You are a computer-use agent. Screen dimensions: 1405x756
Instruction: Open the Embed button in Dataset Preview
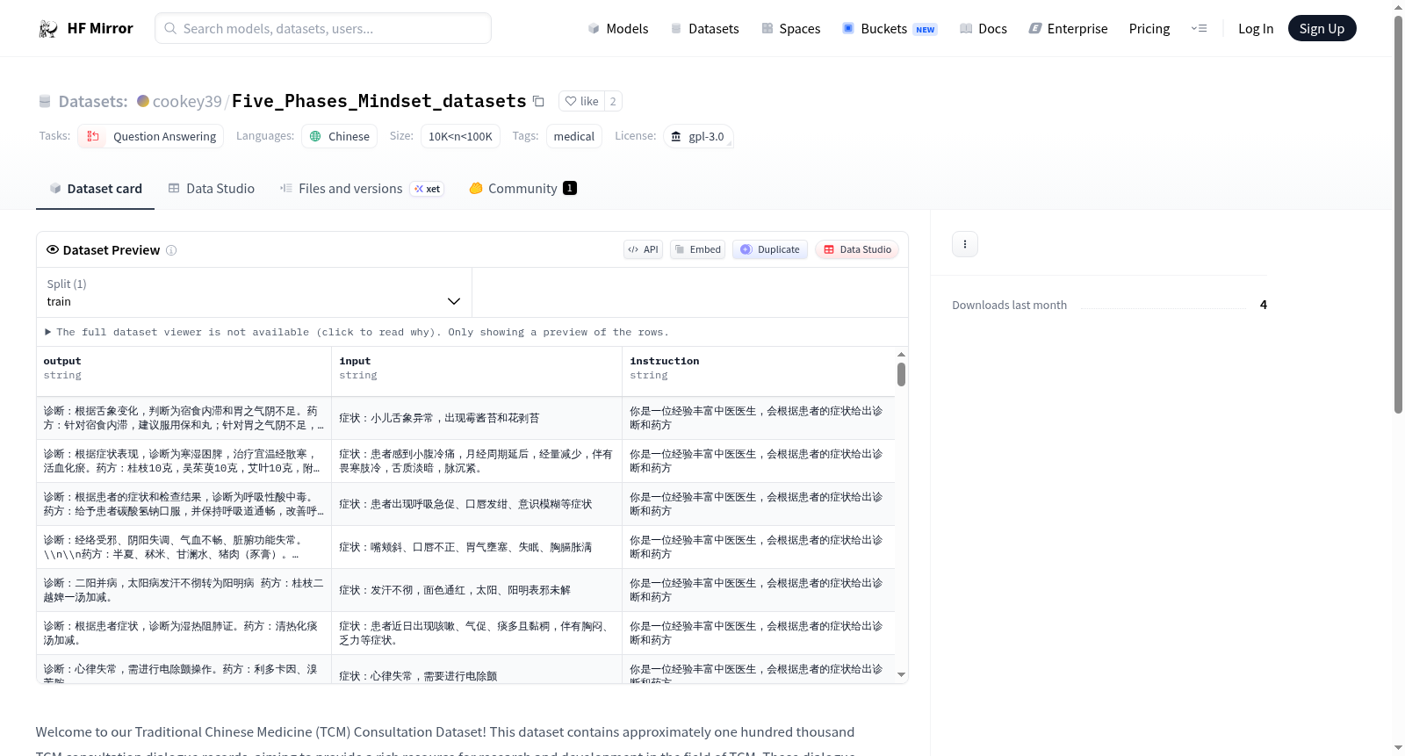click(x=698, y=249)
